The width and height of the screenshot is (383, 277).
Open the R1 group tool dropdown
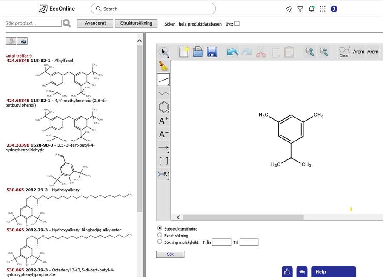[x=164, y=174]
